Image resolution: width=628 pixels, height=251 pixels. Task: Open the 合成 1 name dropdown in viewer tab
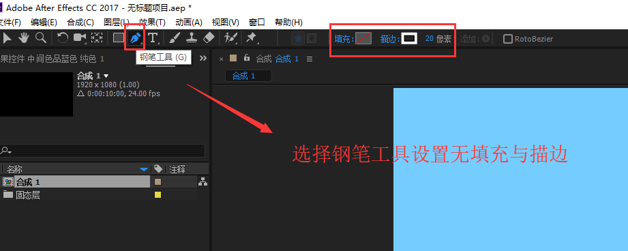(x=287, y=59)
